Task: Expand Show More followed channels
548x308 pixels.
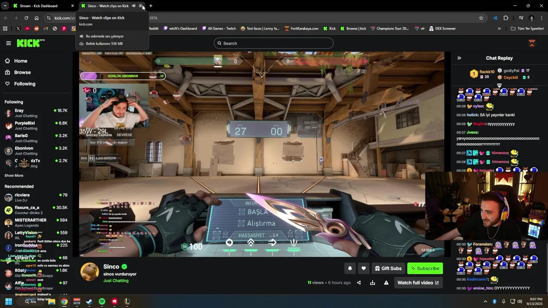Action: (14, 175)
